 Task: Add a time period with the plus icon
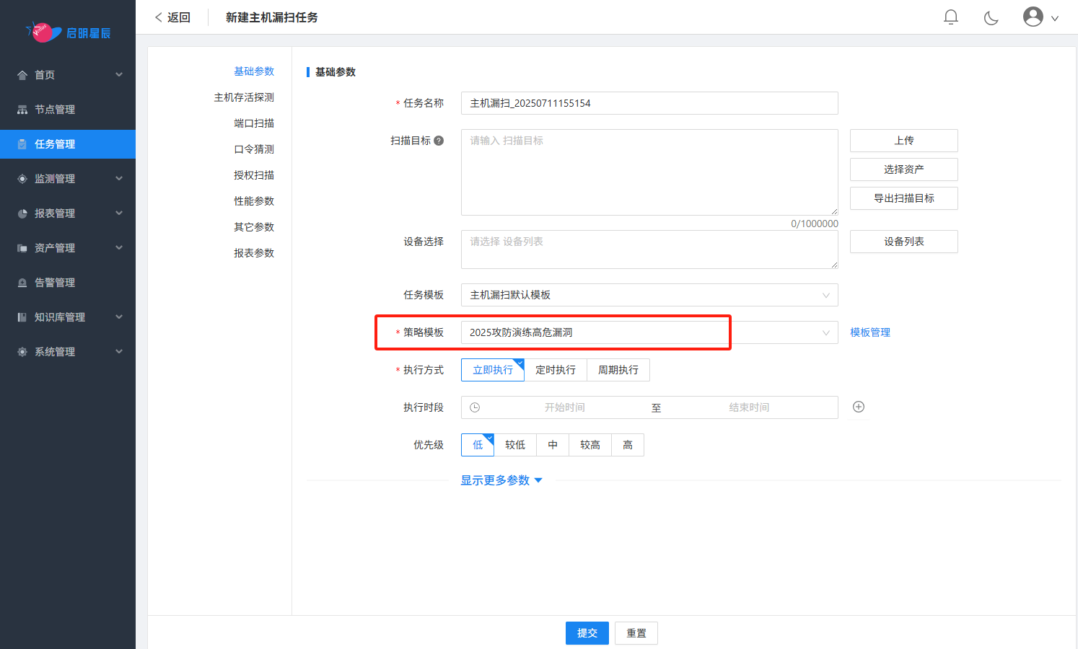click(x=859, y=407)
